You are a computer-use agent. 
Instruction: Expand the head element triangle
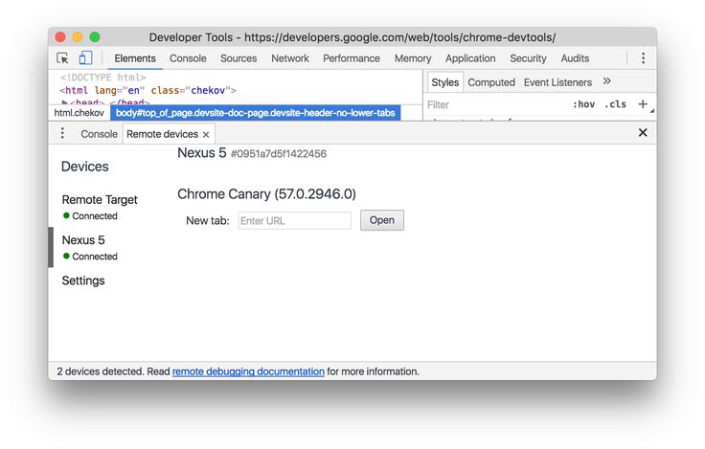coord(65,102)
